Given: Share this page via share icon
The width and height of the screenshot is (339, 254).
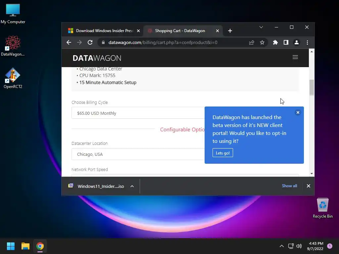Looking at the screenshot, I should 252,43.
